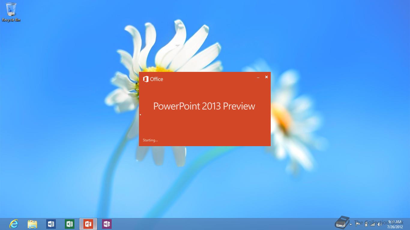The width and height of the screenshot is (410, 230).
Task: Click the 'Starting...' status text
Action: point(150,140)
